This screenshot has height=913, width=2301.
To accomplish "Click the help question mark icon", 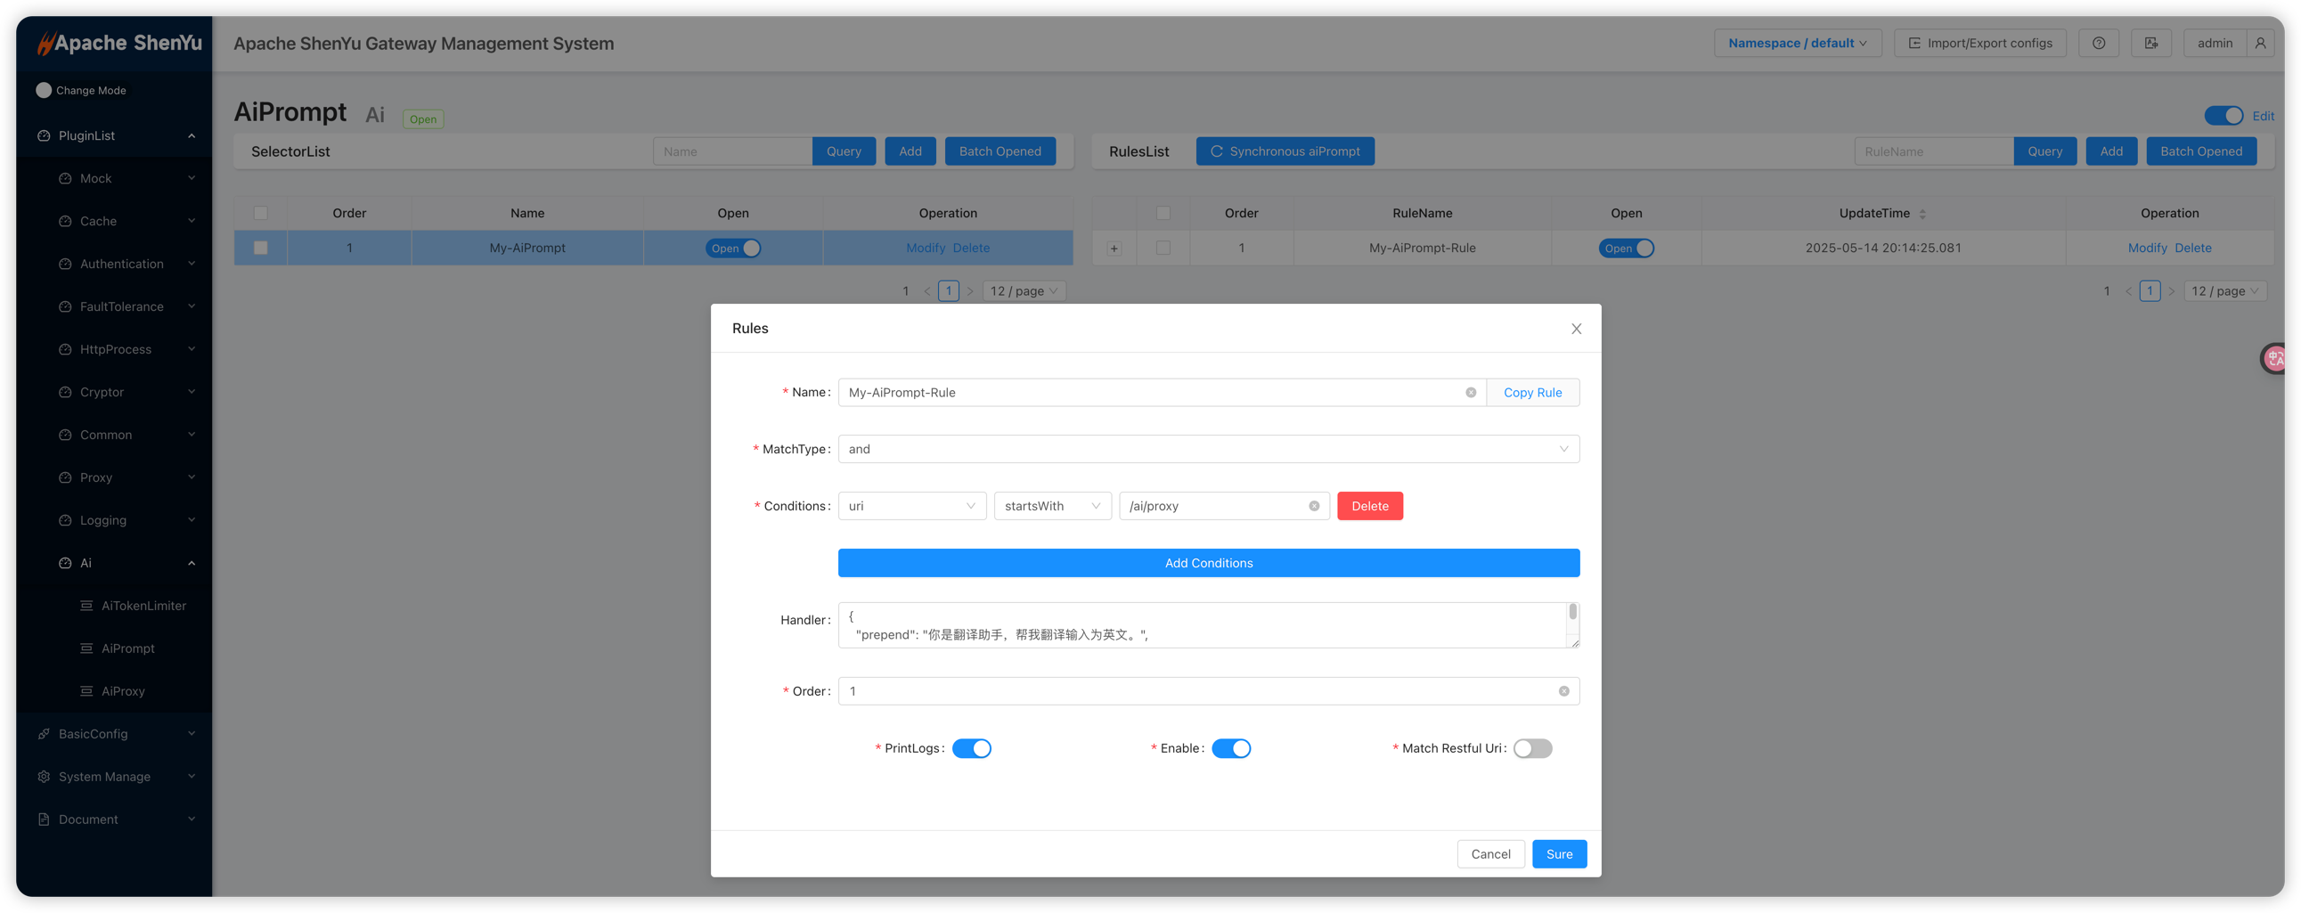I will click(2098, 43).
